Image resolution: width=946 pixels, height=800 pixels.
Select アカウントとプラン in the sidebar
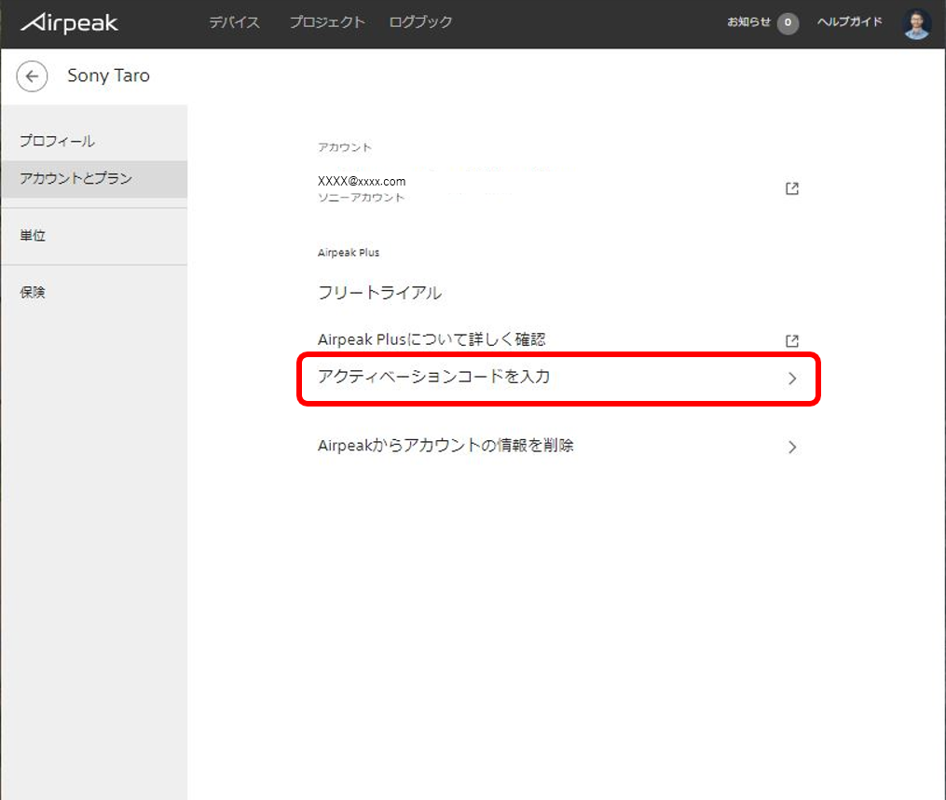coord(76,179)
